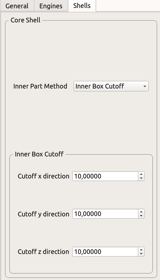Decrease Cutoff z direction value
The image size is (160, 280).
tap(141, 254)
